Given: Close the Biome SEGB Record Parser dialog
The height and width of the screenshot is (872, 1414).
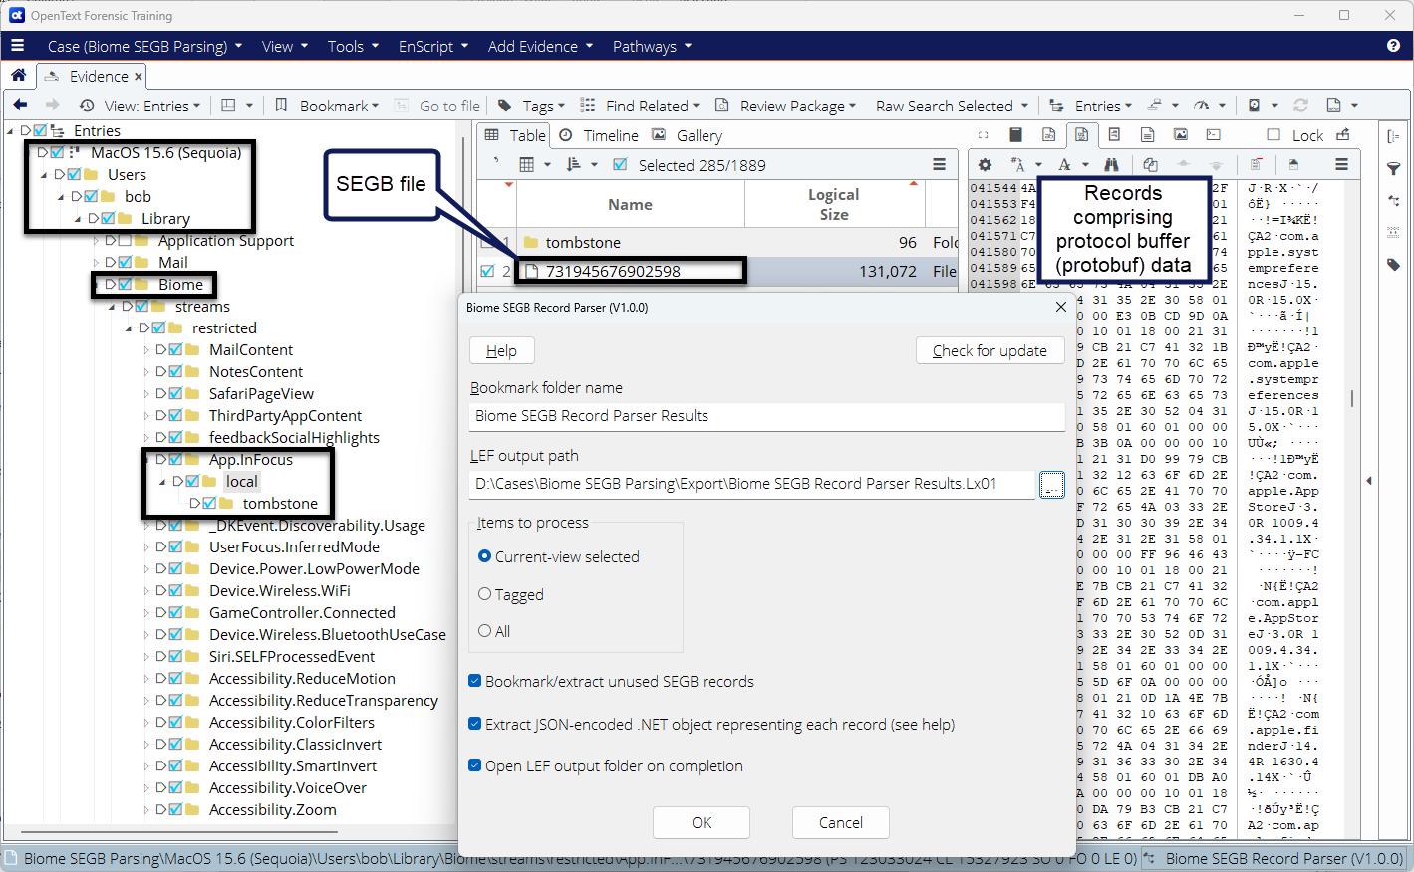Looking at the screenshot, I should (1061, 307).
